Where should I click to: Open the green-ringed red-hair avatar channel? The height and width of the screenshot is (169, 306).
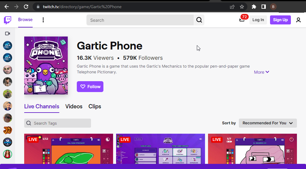tap(8, 154)
